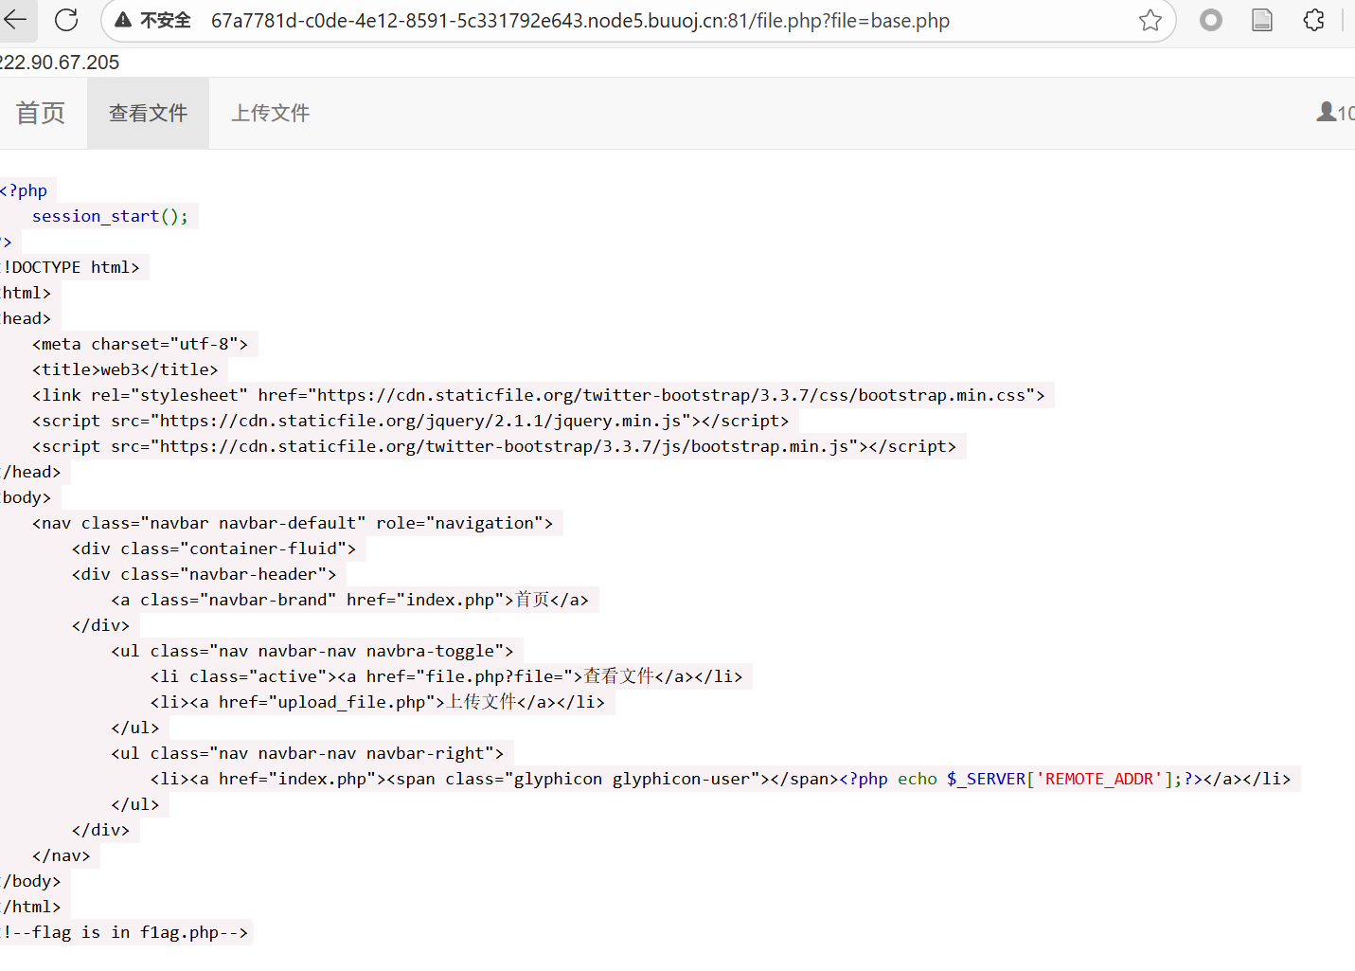Screen dimensions: 1355x971
Task: Click the IP address text 22.90.67.205
Action: pos(60,63)
